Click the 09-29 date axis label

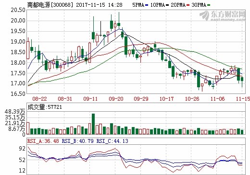[x=141, y=99]
